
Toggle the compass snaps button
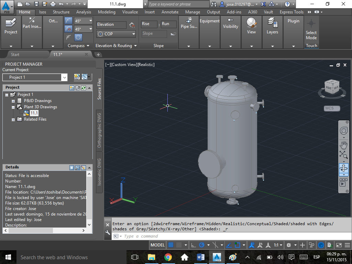[68, 29]
